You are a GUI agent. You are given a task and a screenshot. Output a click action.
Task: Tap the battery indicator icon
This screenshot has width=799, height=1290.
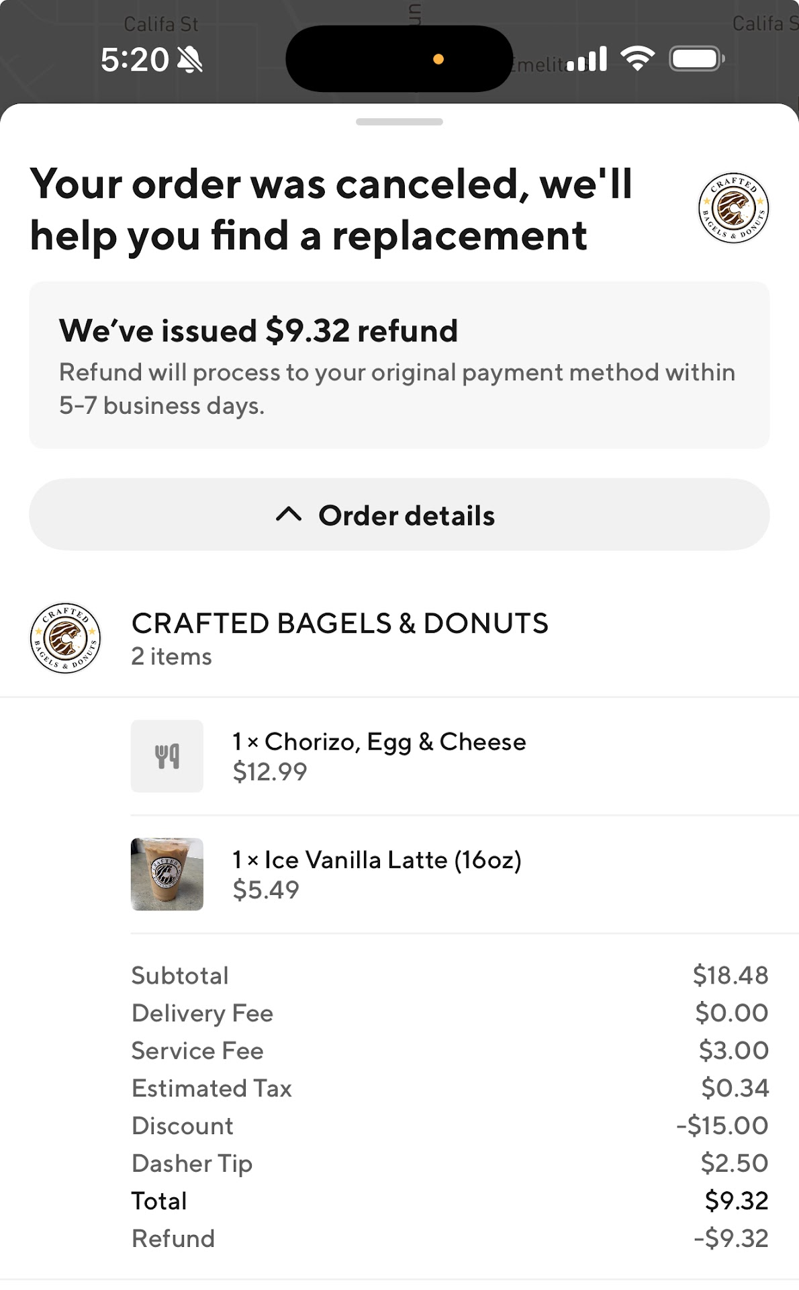click(696, 59)
